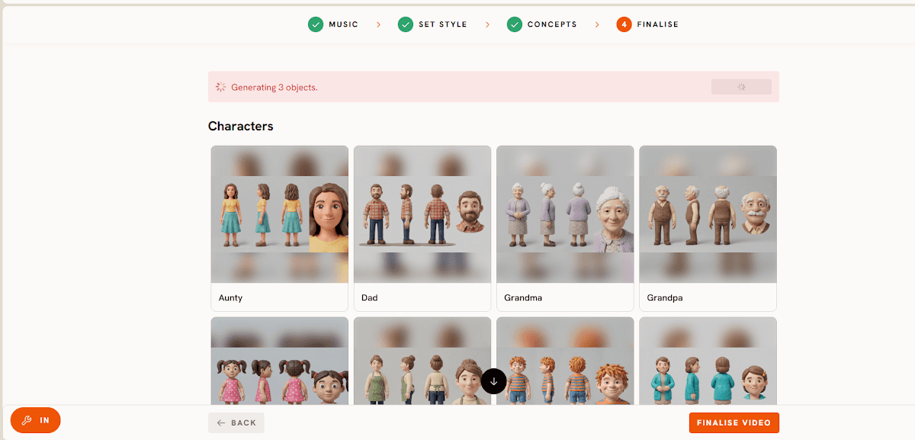Click the chevron between Concepts and Finalise
The width and height of the screenshot is (915, 440).
coord(597,24)
